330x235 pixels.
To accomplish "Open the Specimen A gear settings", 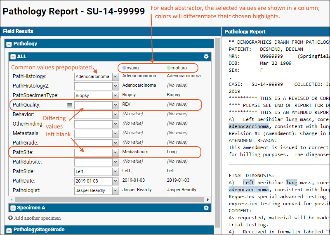I will (206, 208).
